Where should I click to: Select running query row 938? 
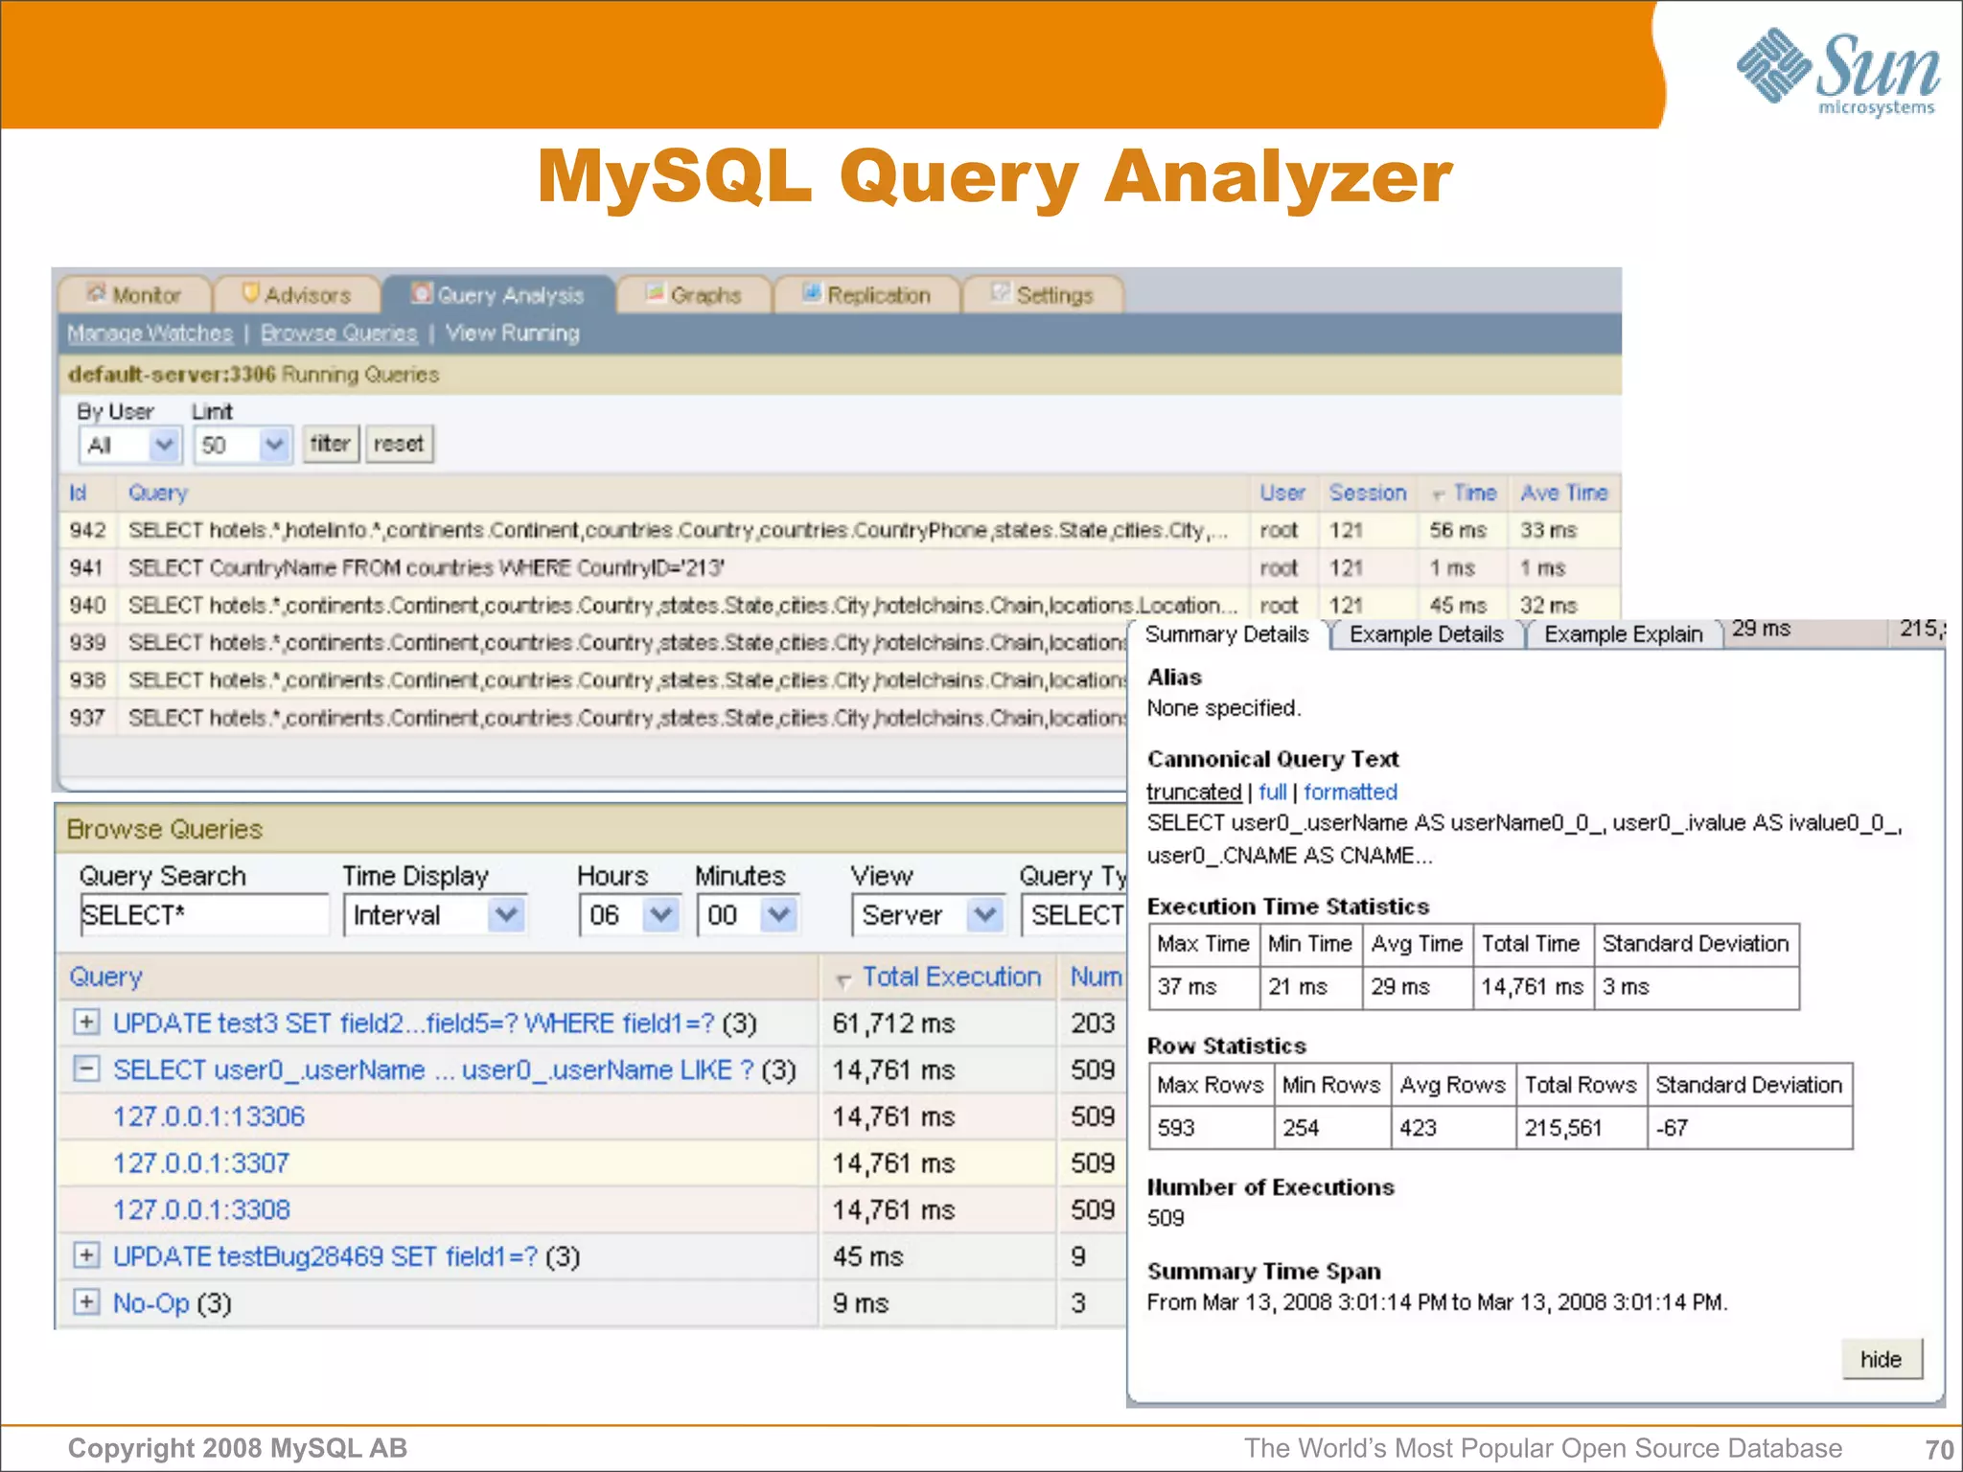pos(594,679)
